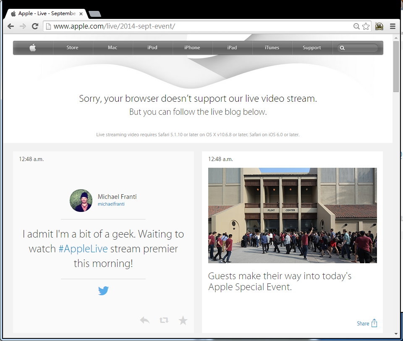The width and height of the screenshot is (403, 341).
Task: Click the scrollbar down arrow
Action: 396,334
